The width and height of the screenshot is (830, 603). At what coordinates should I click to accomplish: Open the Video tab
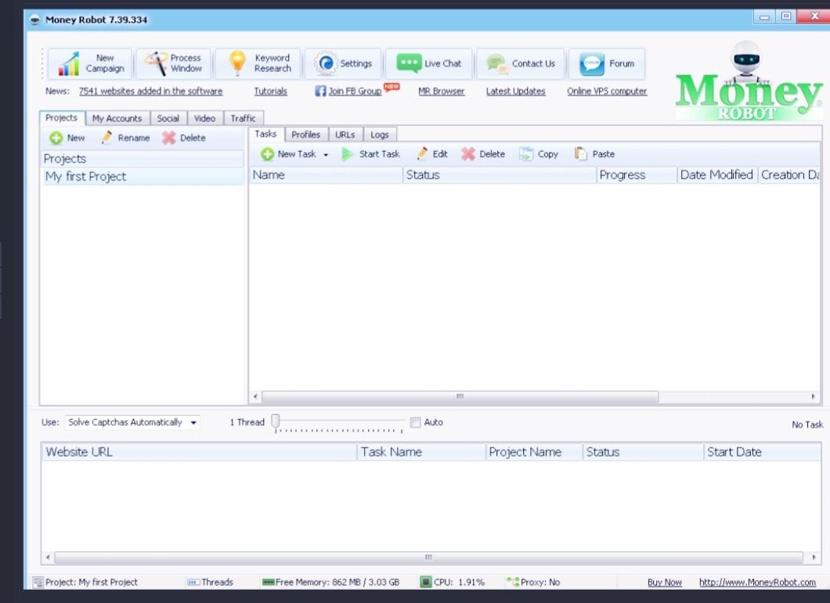204,118
